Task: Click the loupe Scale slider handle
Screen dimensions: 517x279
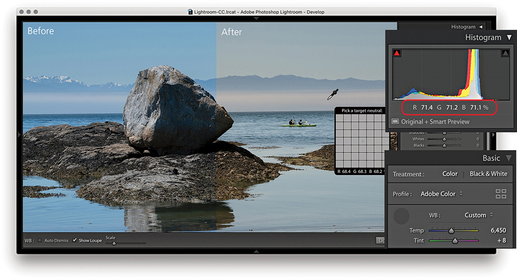Action: tap(114, 243)
